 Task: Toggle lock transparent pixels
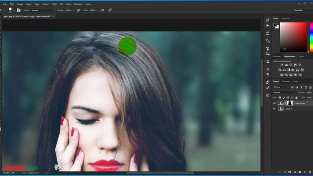point(280,98)
